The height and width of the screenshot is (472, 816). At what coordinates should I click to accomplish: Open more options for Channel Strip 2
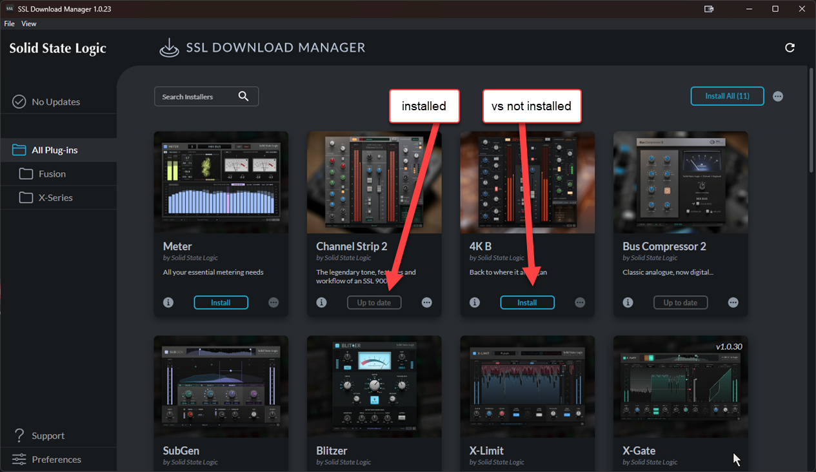427,302
